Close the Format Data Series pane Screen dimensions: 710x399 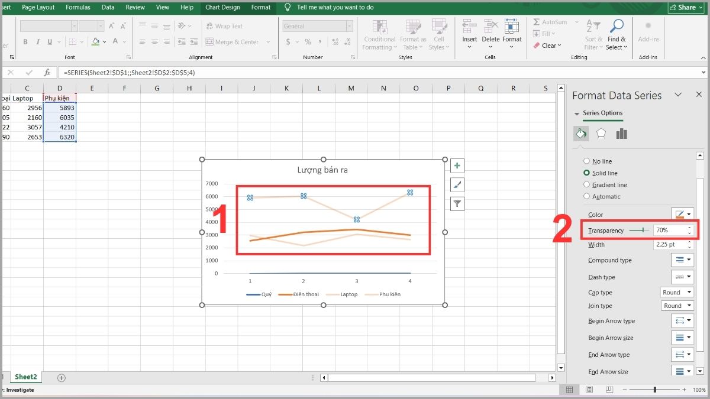(699, 95)
